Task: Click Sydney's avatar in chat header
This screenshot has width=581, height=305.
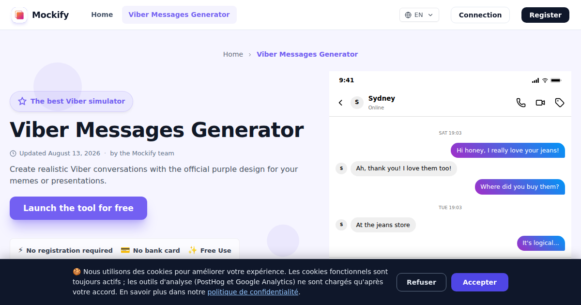Action: 357,102
